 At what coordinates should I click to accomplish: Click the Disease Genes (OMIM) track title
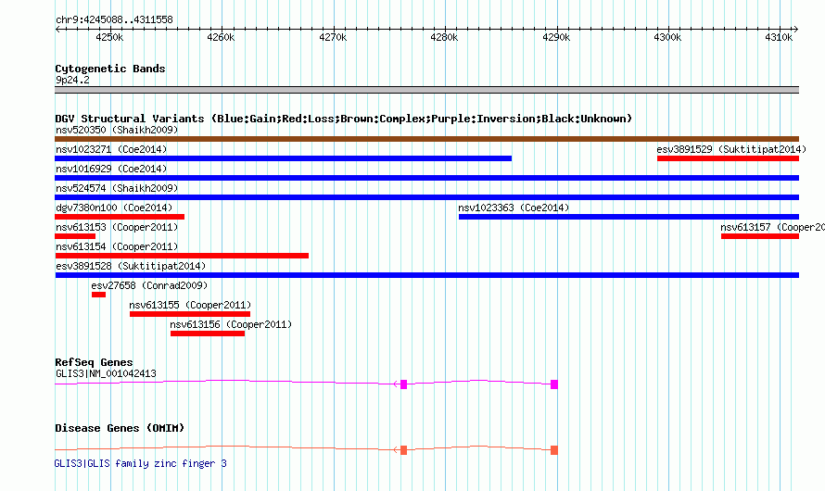point(120,428)
